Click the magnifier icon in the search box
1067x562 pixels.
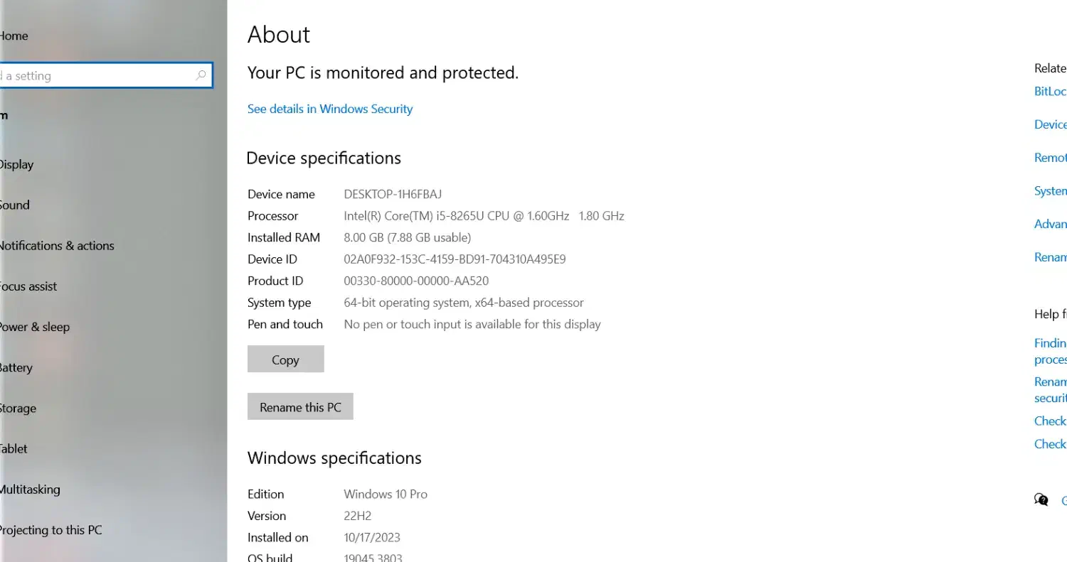click(201, 75)
